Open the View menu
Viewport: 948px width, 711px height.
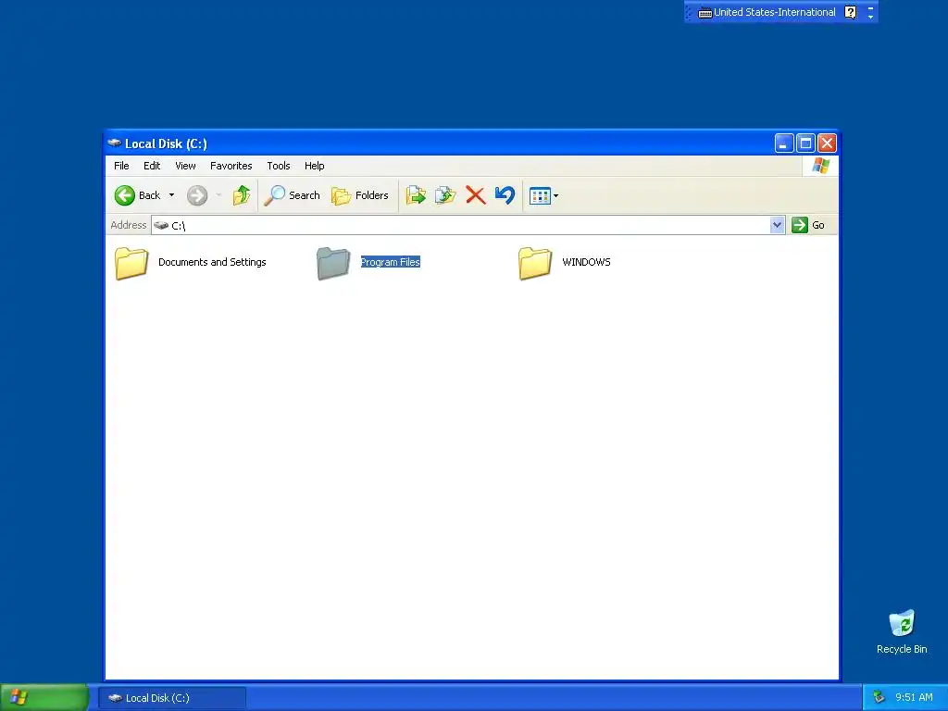[185, 166]
